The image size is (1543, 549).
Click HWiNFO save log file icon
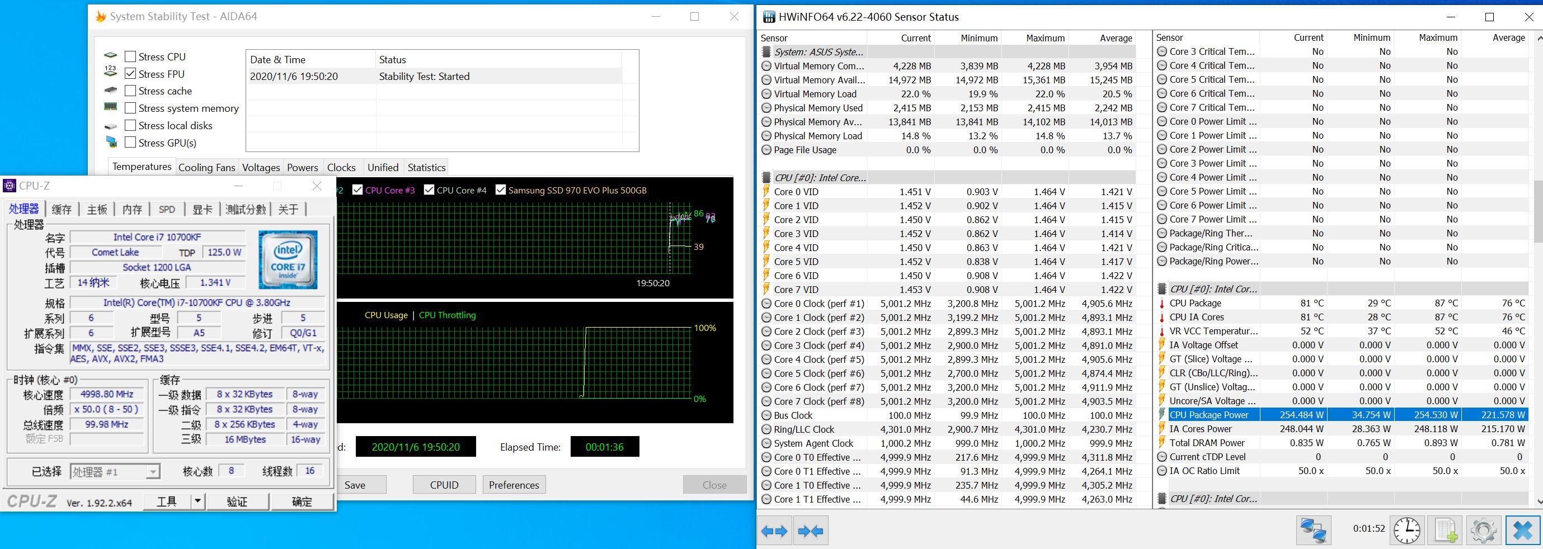(1445, 531)
